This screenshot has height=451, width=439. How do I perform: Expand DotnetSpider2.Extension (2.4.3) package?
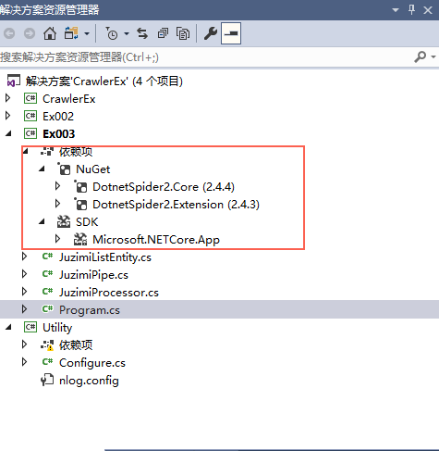pos(57,204)
